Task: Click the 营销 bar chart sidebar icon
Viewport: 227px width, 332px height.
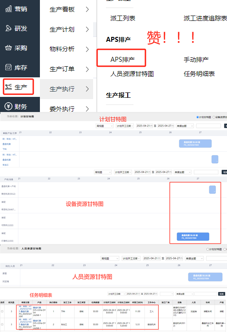Action: pyautogui.click(x=8, y=9)
